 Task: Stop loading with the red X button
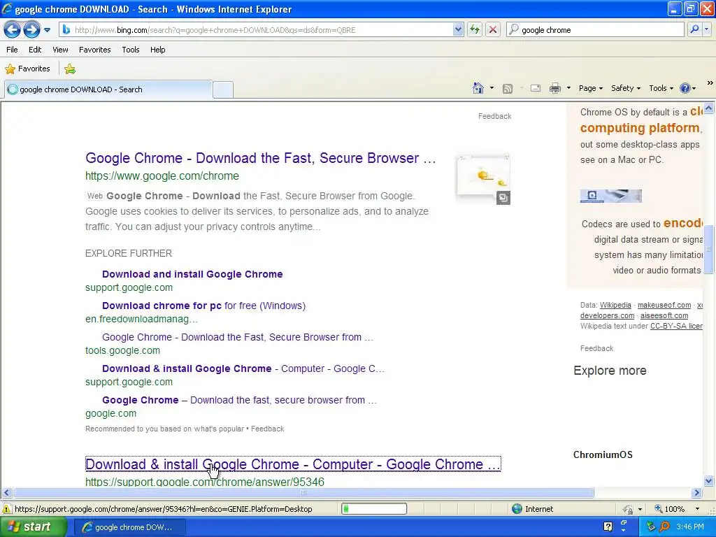point(493,30)
